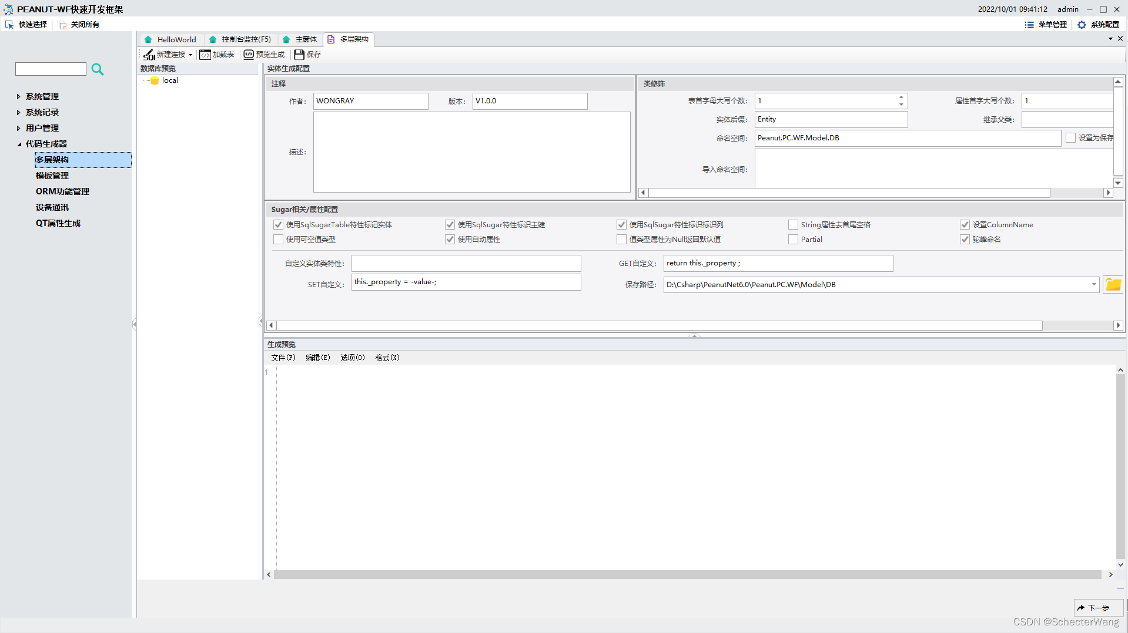Toggle 设置ColumnName checkbox

click(x=965, y=225)
